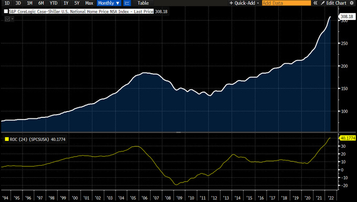Click the legend's 308.18 last price value
The image size is (357, 202).
coord(161,12)
